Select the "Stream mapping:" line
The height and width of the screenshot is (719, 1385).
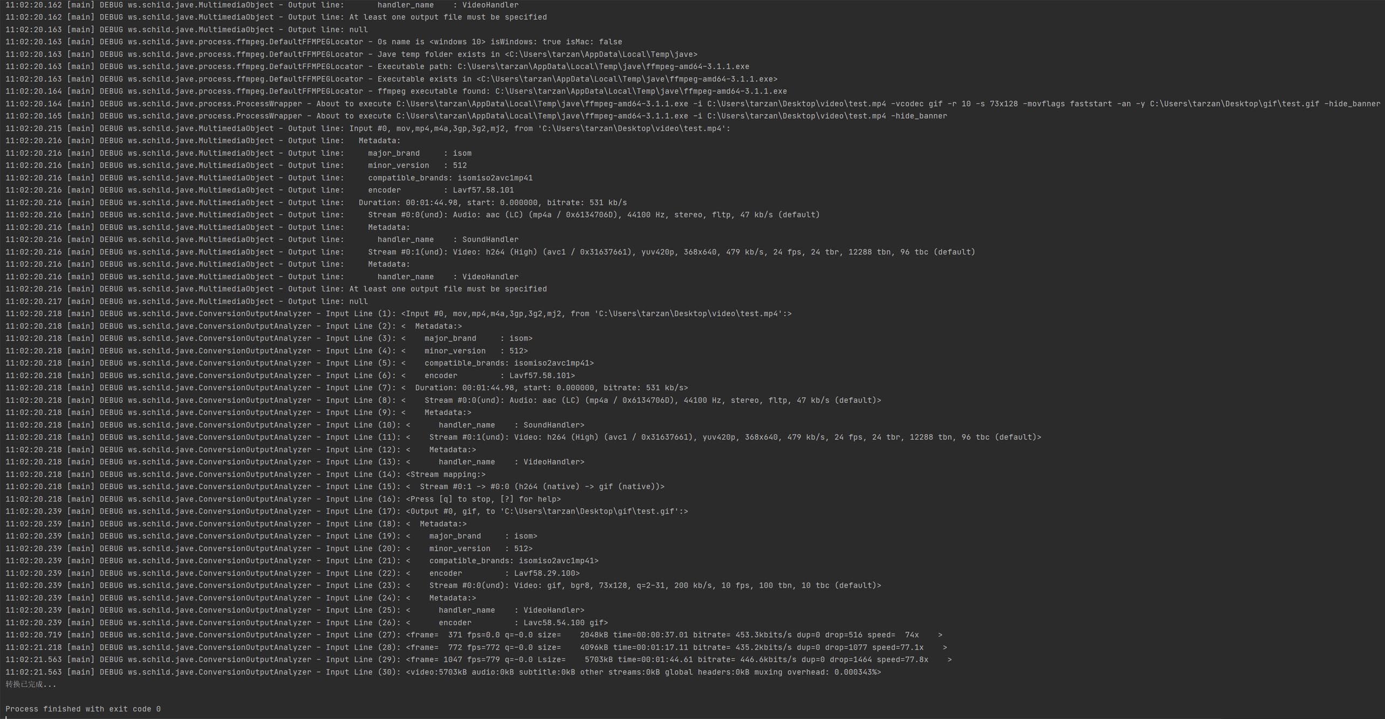click(x=445, y=474)
